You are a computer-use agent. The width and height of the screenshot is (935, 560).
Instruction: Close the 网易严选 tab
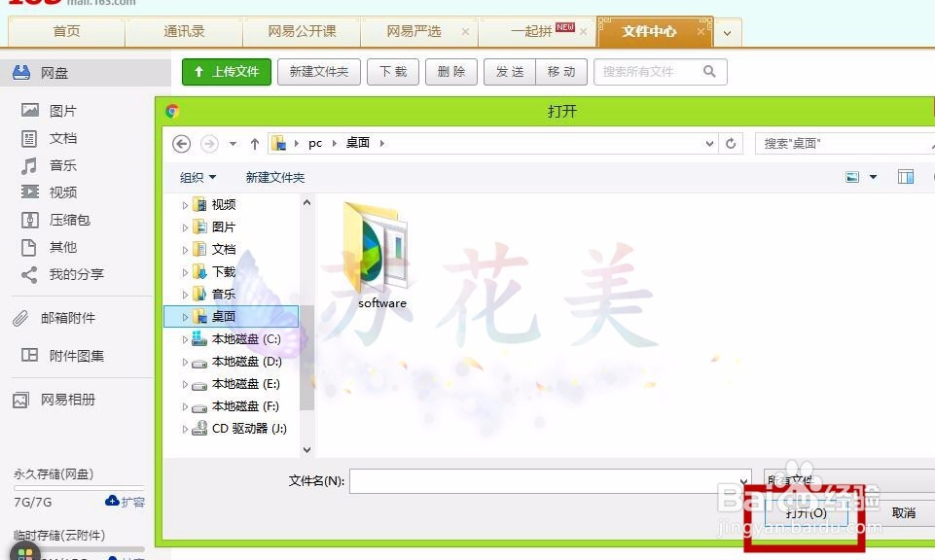pyautogui.click(x=465, y=31)
